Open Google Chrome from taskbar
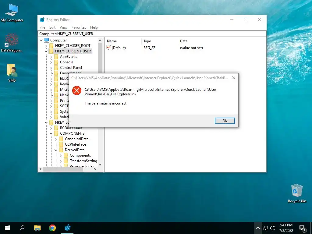 (x=52, y=228)
